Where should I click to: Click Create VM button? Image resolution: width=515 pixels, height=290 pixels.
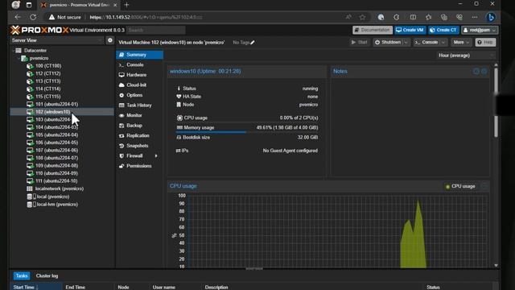pos(410,30)
